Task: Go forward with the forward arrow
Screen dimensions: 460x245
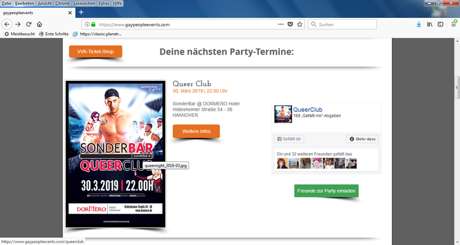Action: (18, 24)
